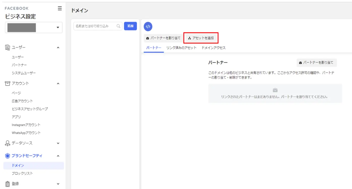352x189 pixels.
Task: Collapse the ユーザー section chevron
Action: coord(58,47)
